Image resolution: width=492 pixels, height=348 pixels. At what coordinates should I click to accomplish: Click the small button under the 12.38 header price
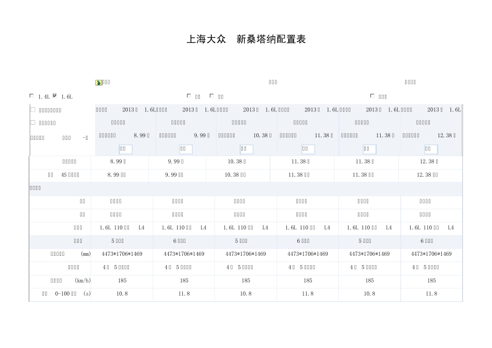(431, 149)
